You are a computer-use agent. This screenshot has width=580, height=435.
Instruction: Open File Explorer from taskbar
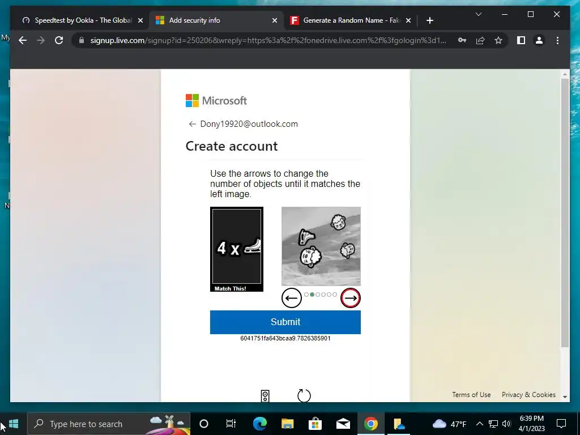point(287,424)
